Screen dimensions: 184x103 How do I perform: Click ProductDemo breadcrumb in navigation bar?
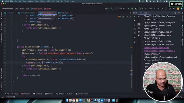(x=7, y=9)
